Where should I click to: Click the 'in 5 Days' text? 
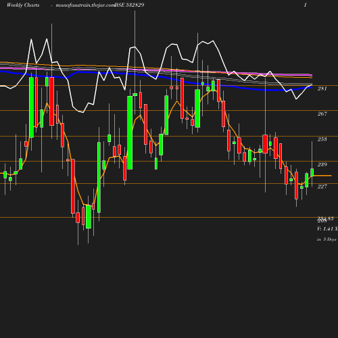click(327, 239)
